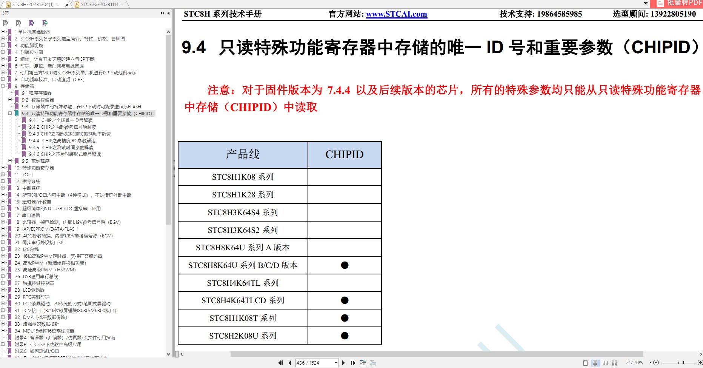Go to the last page

[x=353, y=363]
